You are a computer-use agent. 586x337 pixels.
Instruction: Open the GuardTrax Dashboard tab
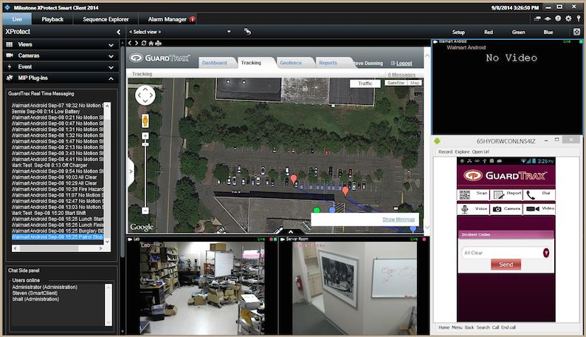(x=215, y=63)
